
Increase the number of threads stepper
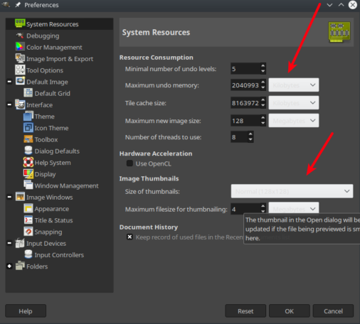pyautogui.click(x=250, y=134)
